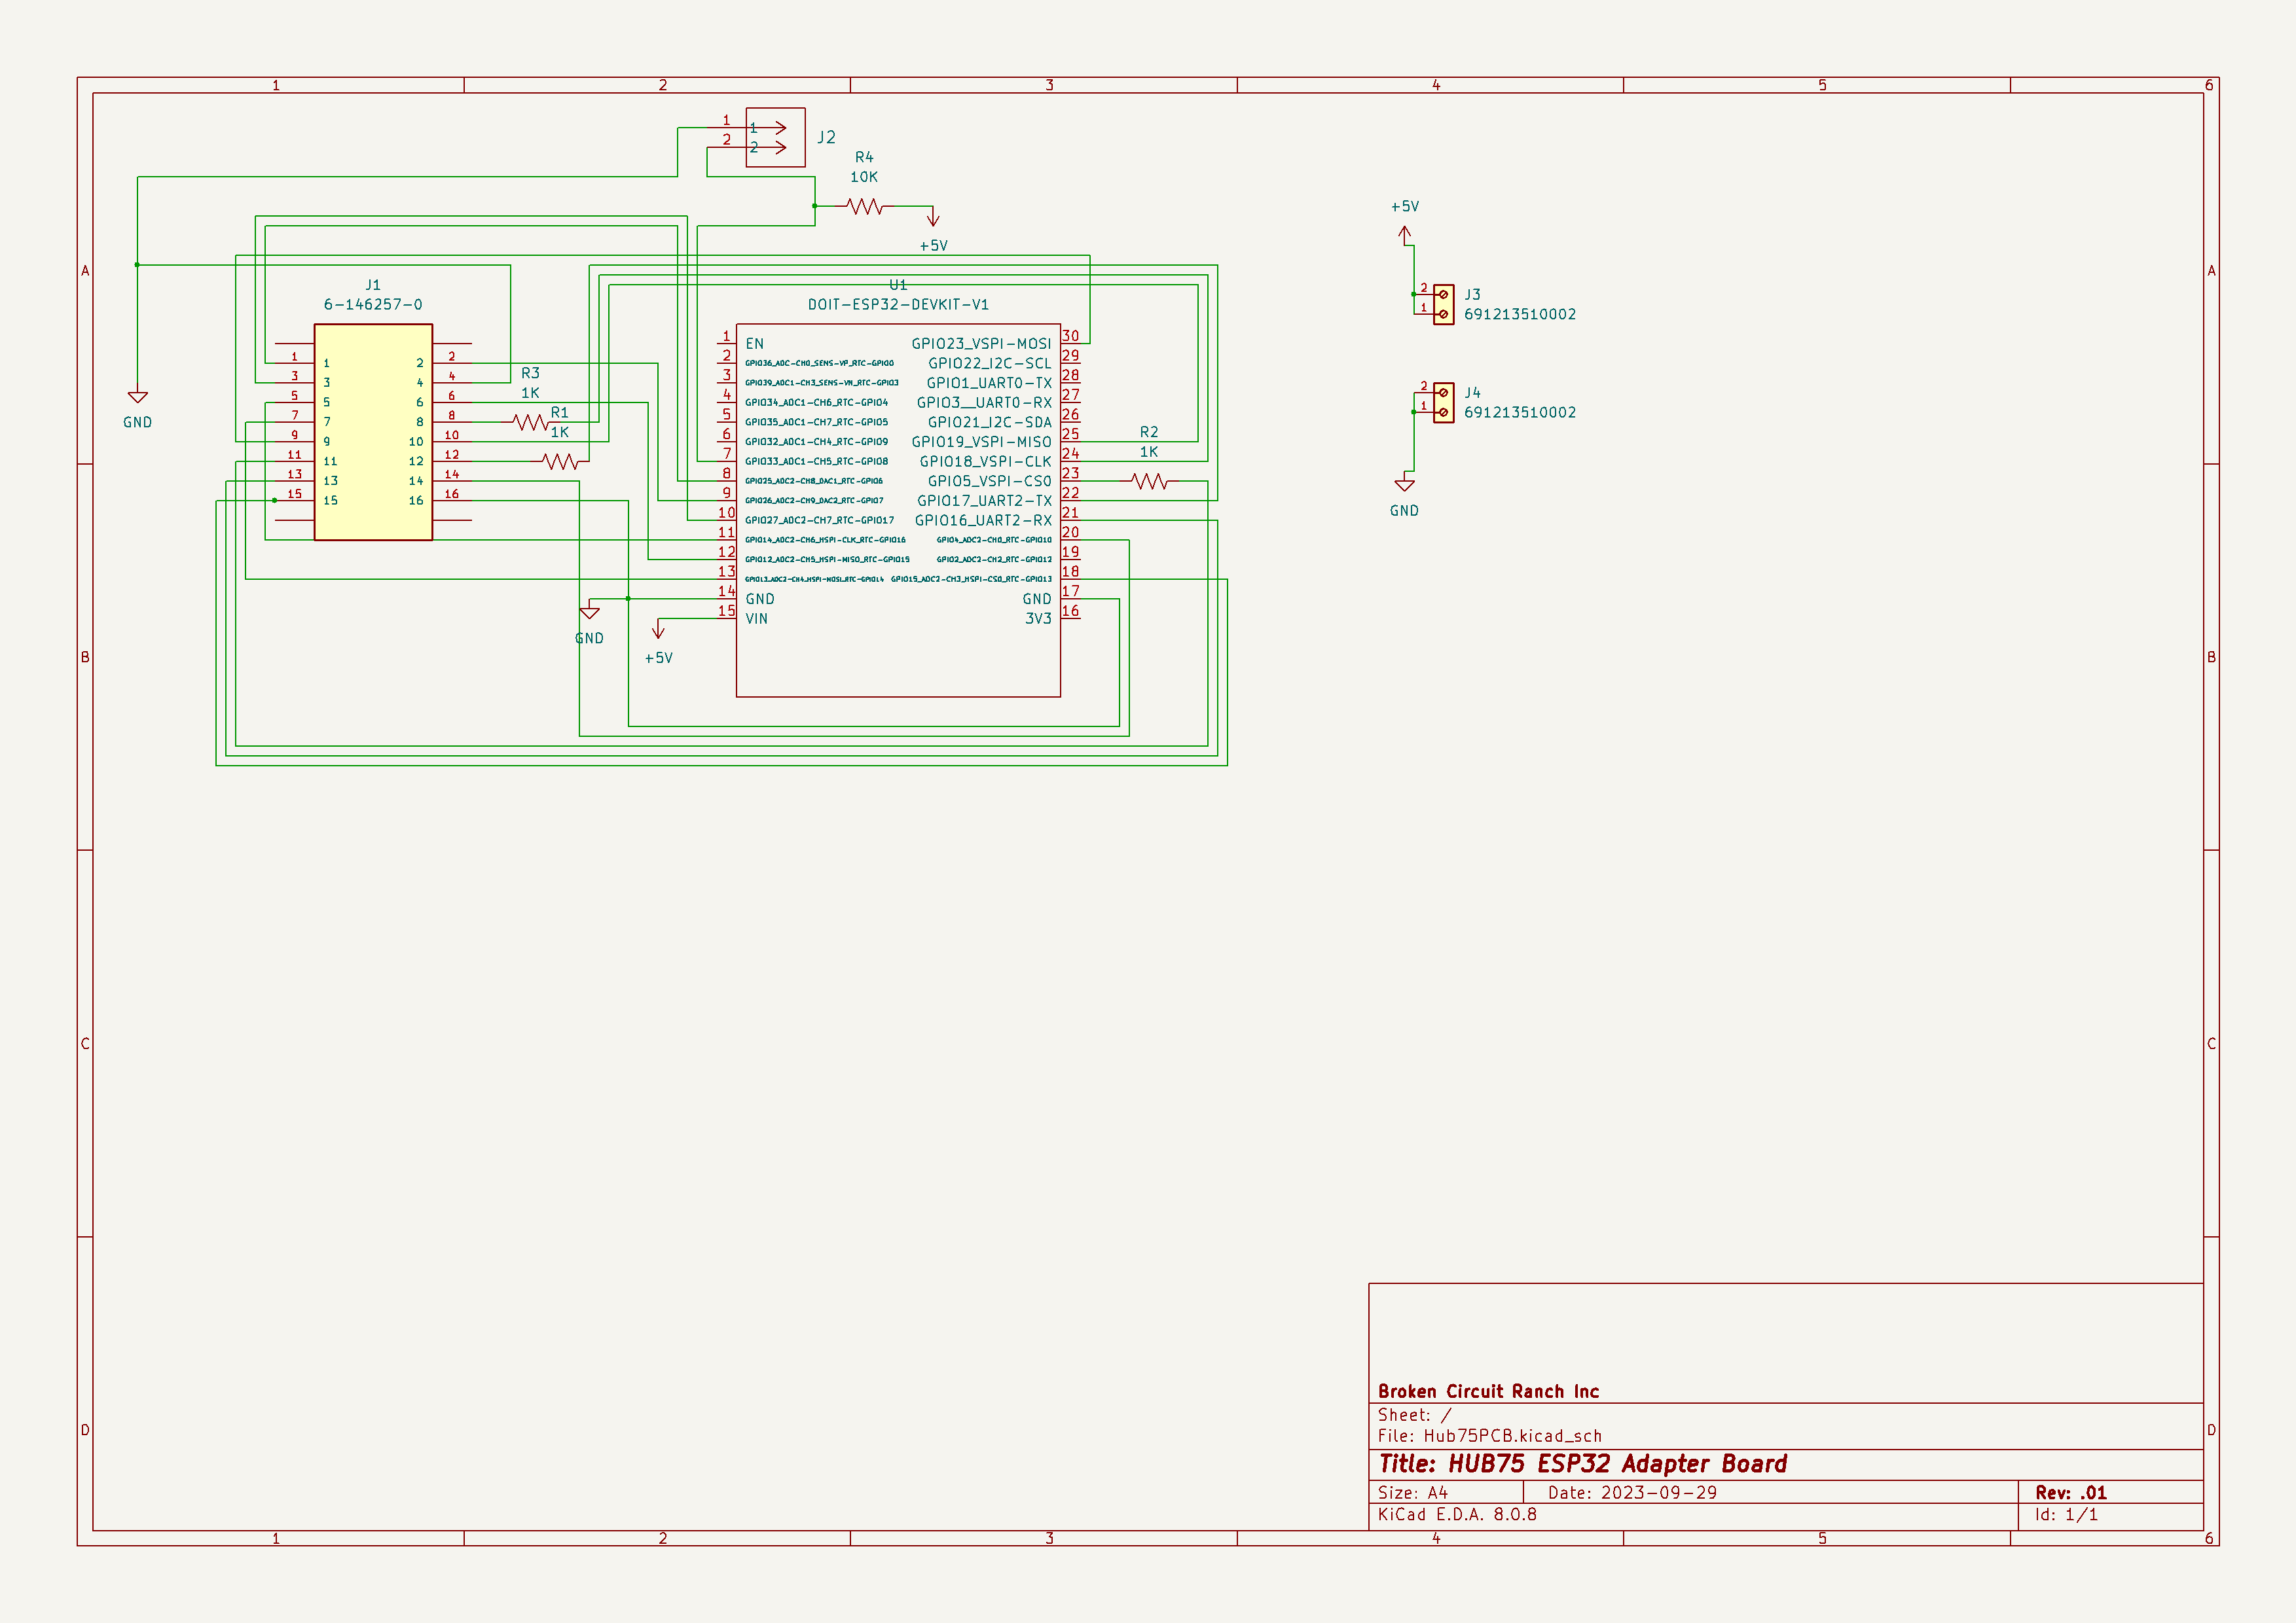Click the R3 1K reference label

531,373
